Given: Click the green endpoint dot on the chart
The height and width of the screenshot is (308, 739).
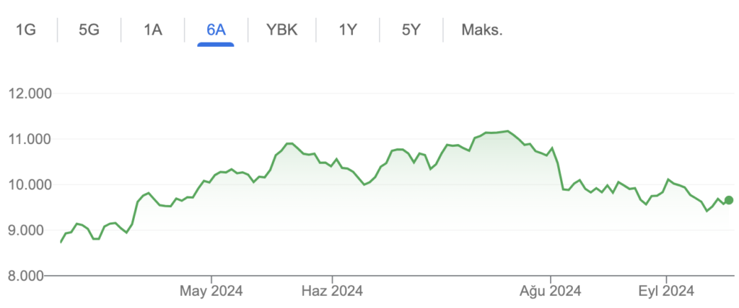Looking at the screenshot, I should [729, 200].
